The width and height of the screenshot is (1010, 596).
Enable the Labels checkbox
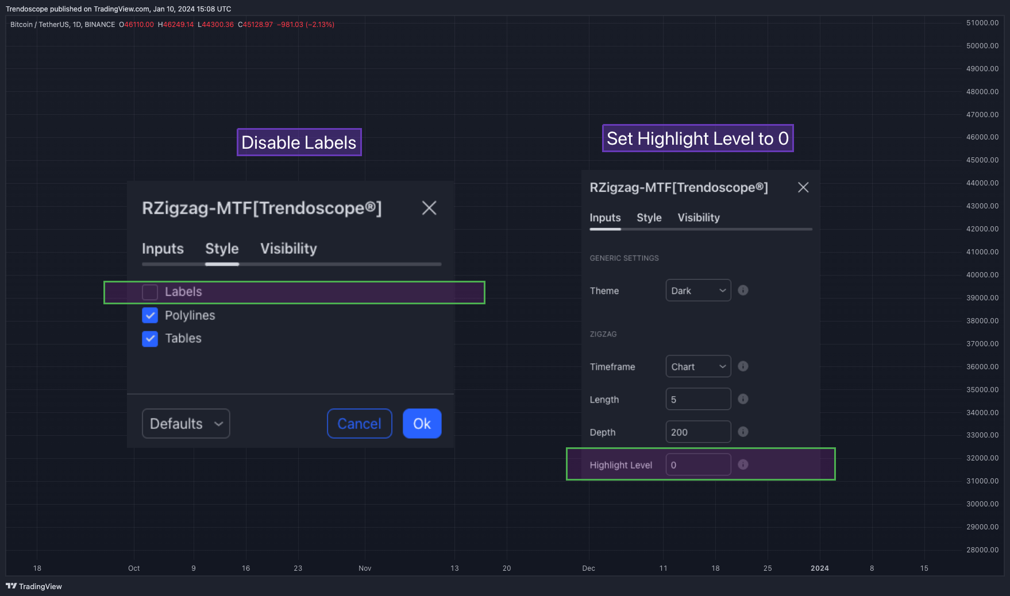point(150,292)
